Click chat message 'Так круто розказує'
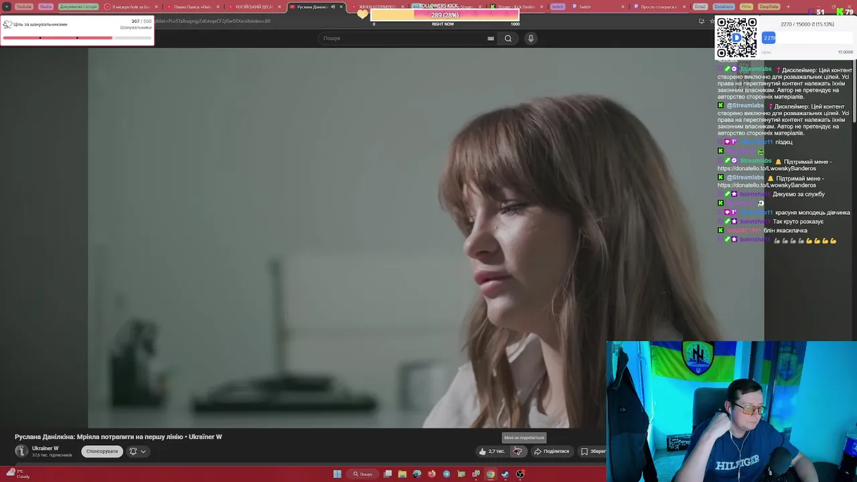The height and width of the screenshot is (482, 857). [798, 222]
